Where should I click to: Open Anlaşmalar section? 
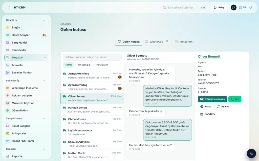26,133
